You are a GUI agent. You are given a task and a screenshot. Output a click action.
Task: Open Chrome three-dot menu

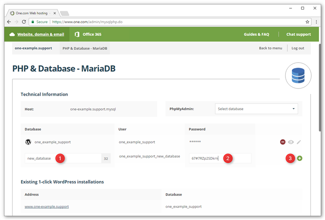pyautogui.click(x=316, y=22)
